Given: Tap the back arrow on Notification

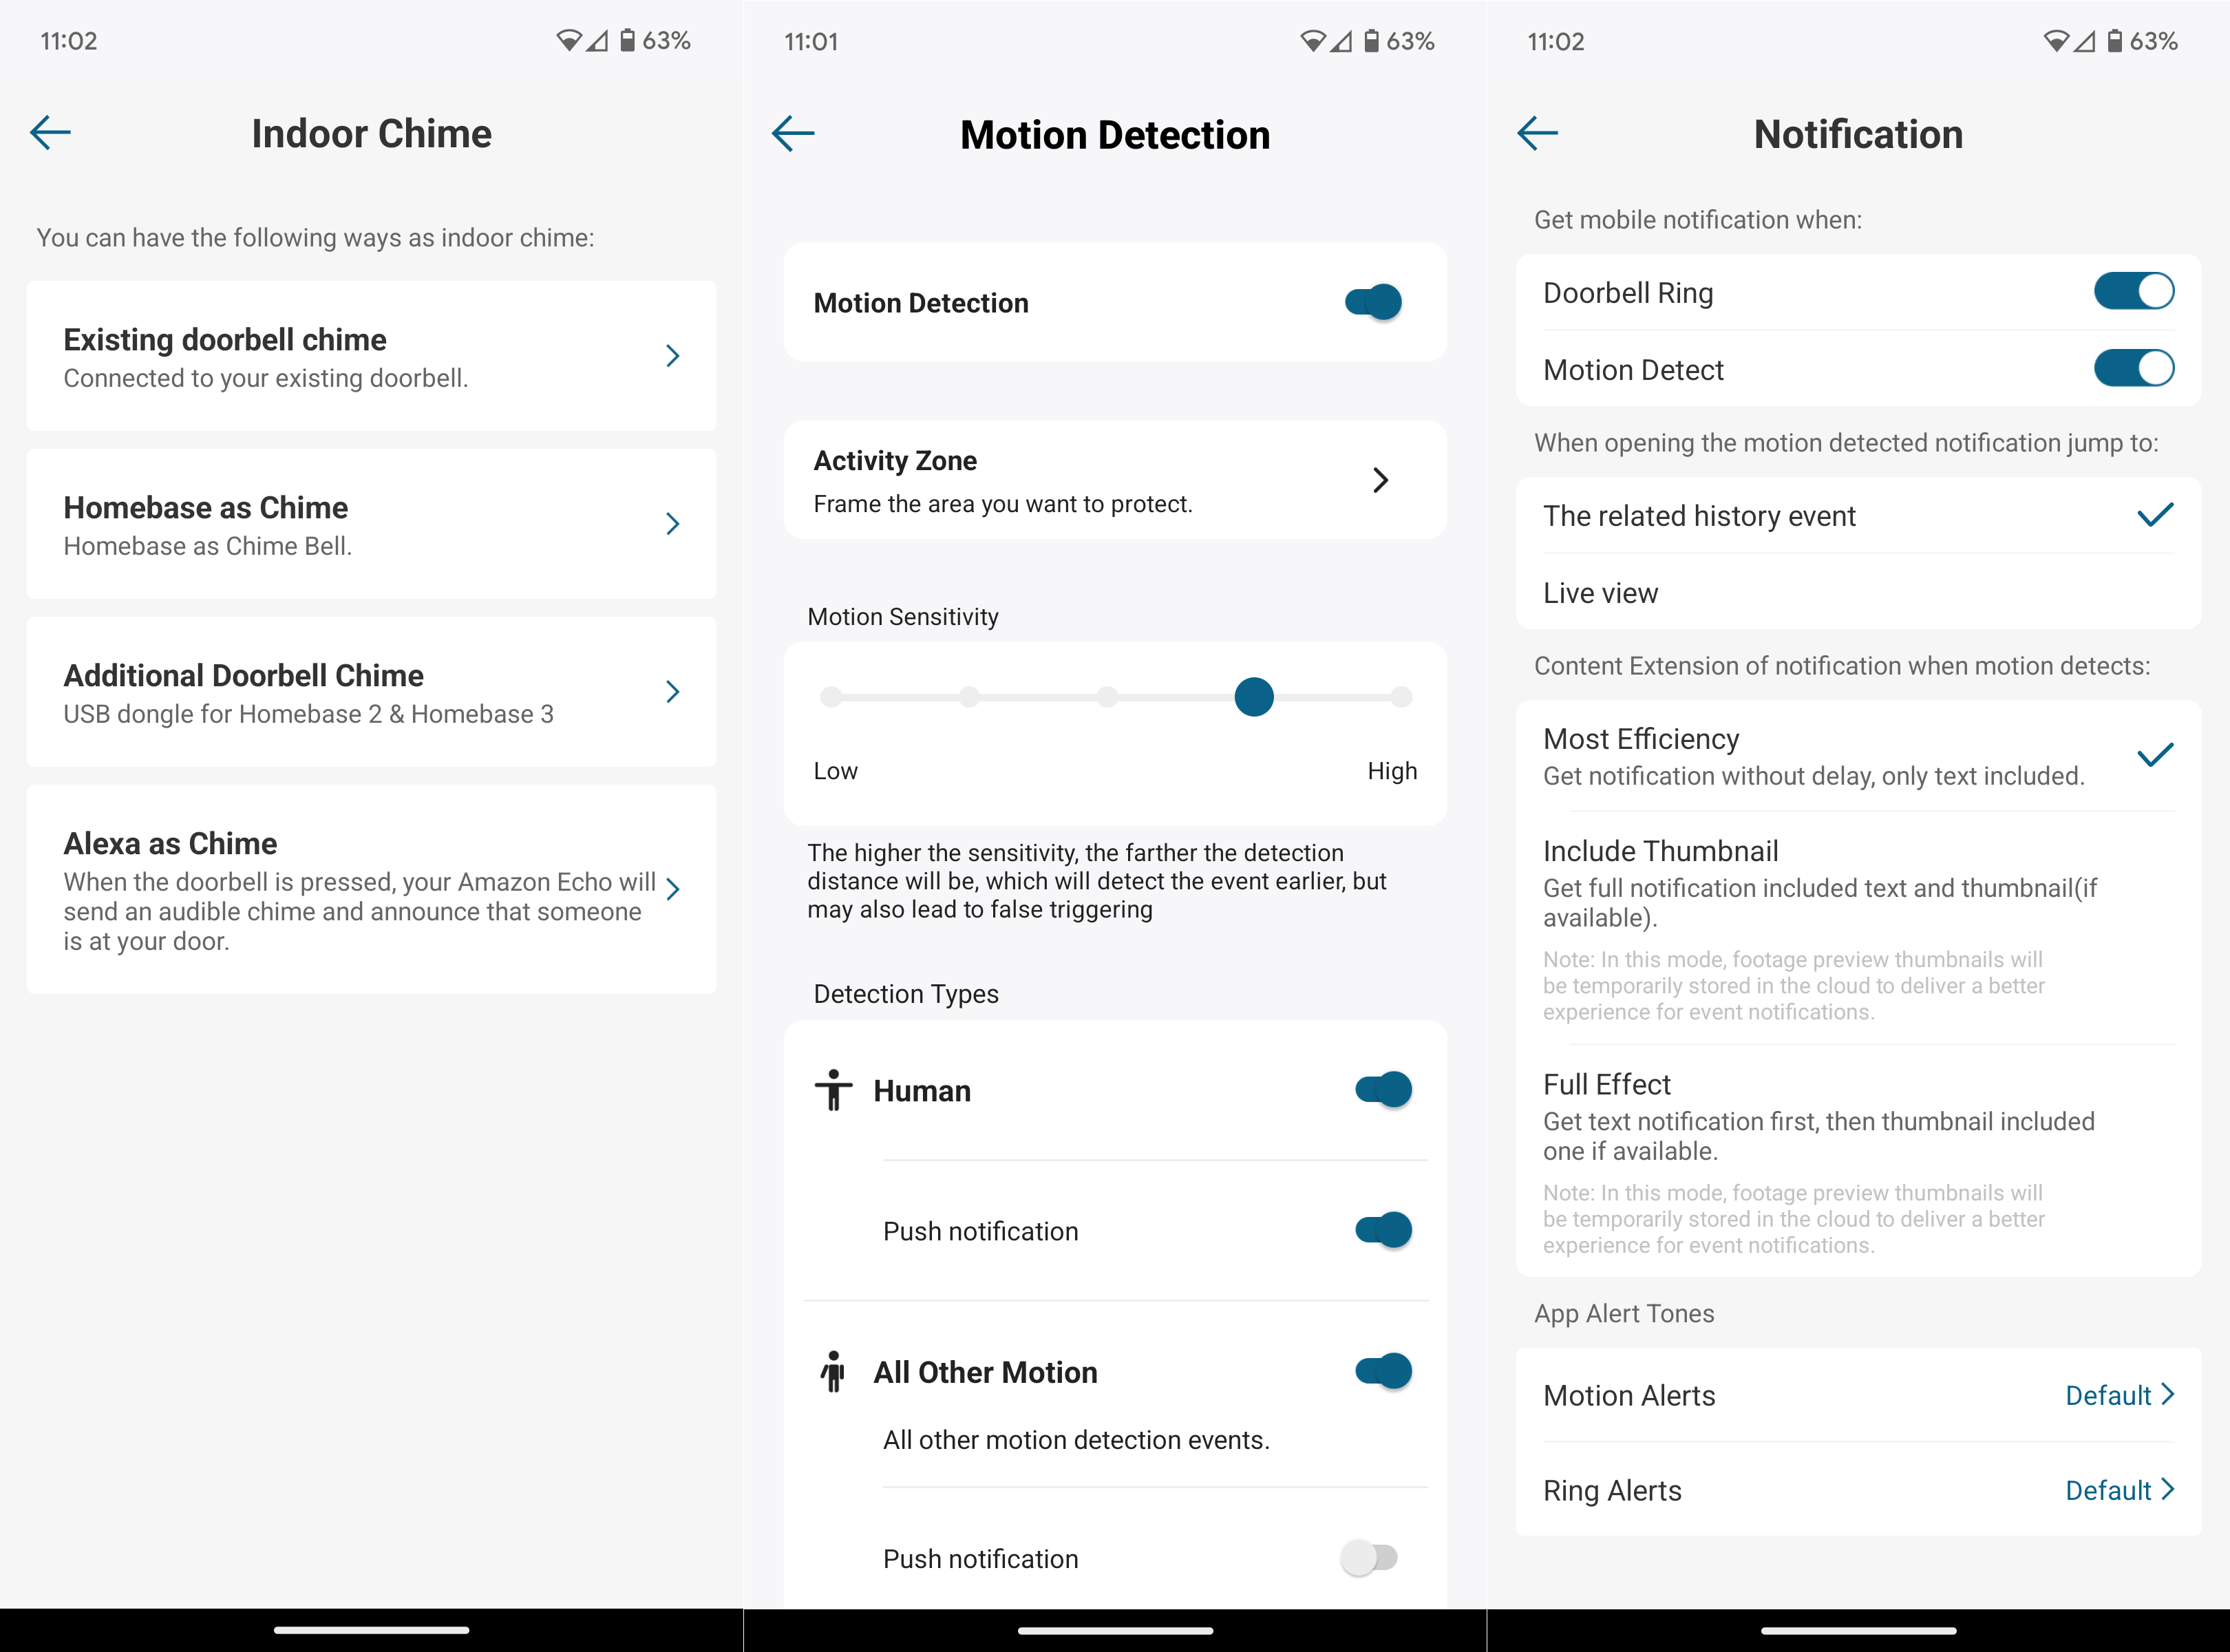Looking at the screenshot, I should tap(1536, 134).
